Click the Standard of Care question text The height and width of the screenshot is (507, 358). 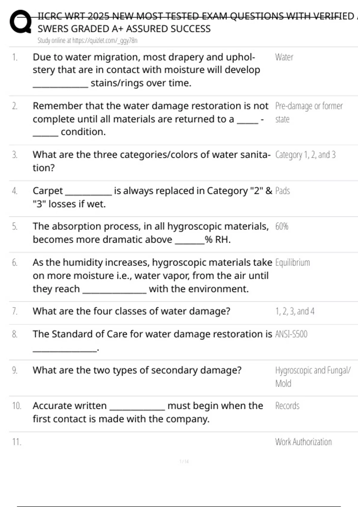152,334
